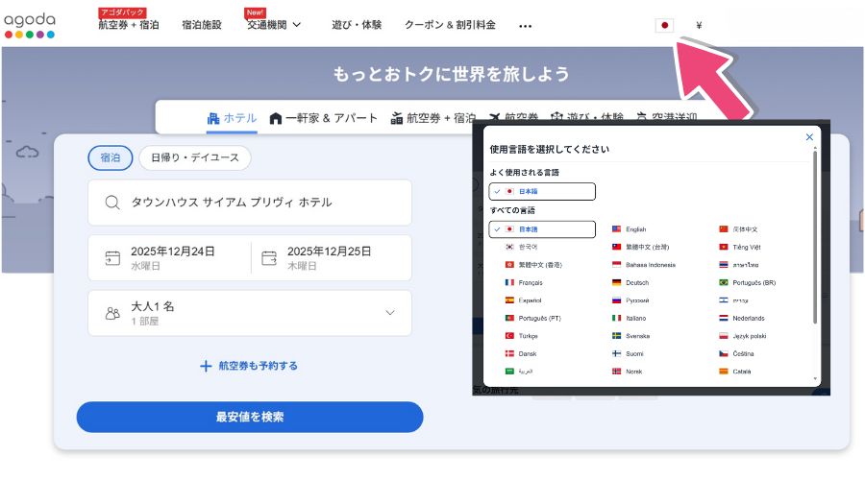Choose Čeština language
Screen dimensions: 865x480
[x=736, y=354]
